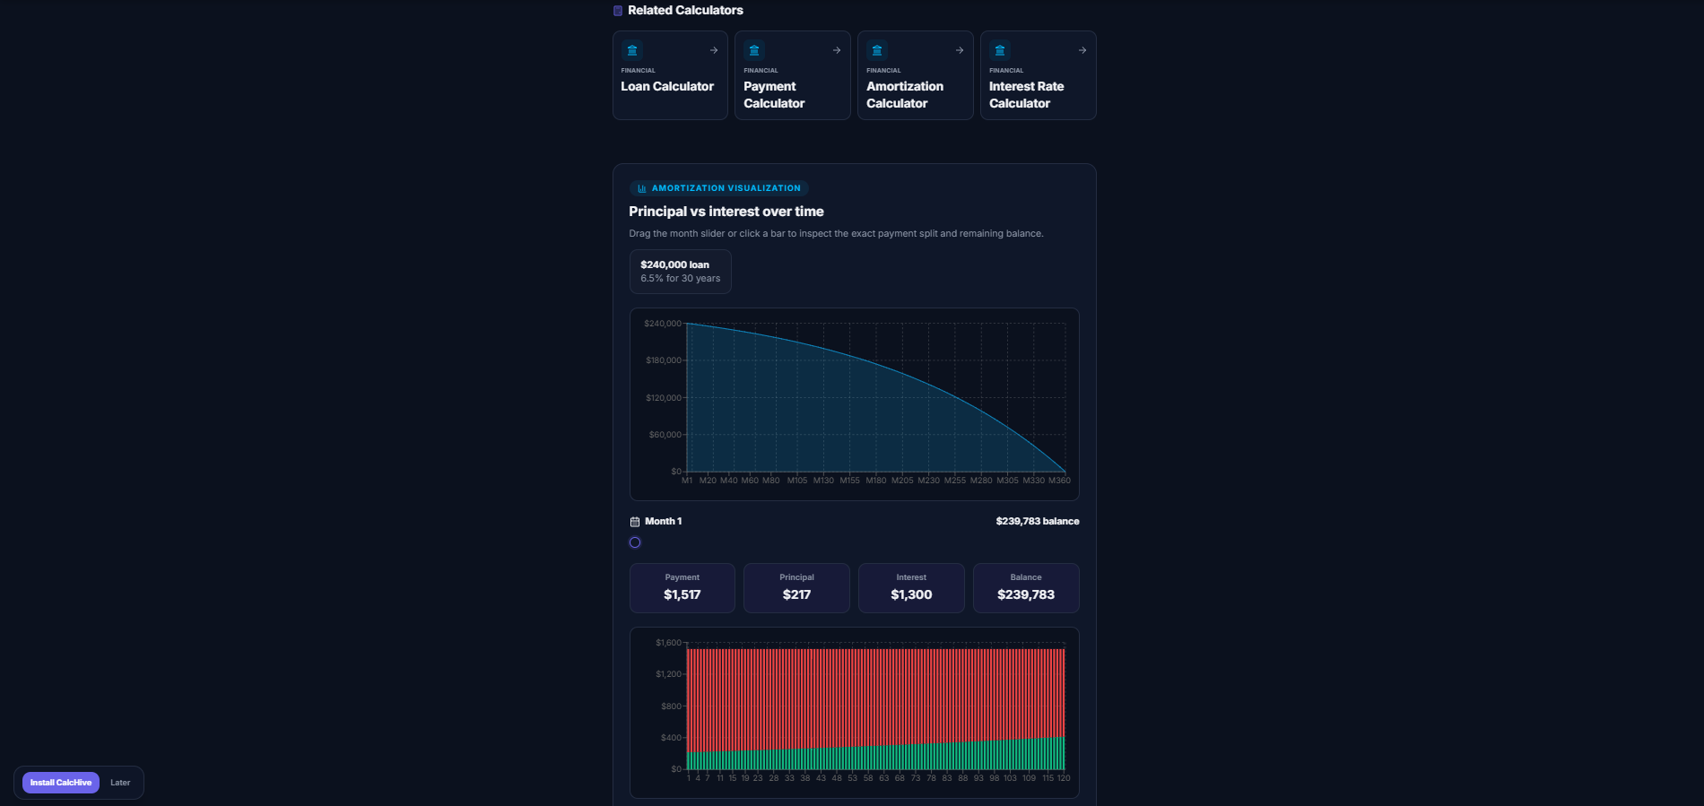The image size is (1704, 806).
Task: Open the Amortization Calculator card
Action: tap(916, 75)
